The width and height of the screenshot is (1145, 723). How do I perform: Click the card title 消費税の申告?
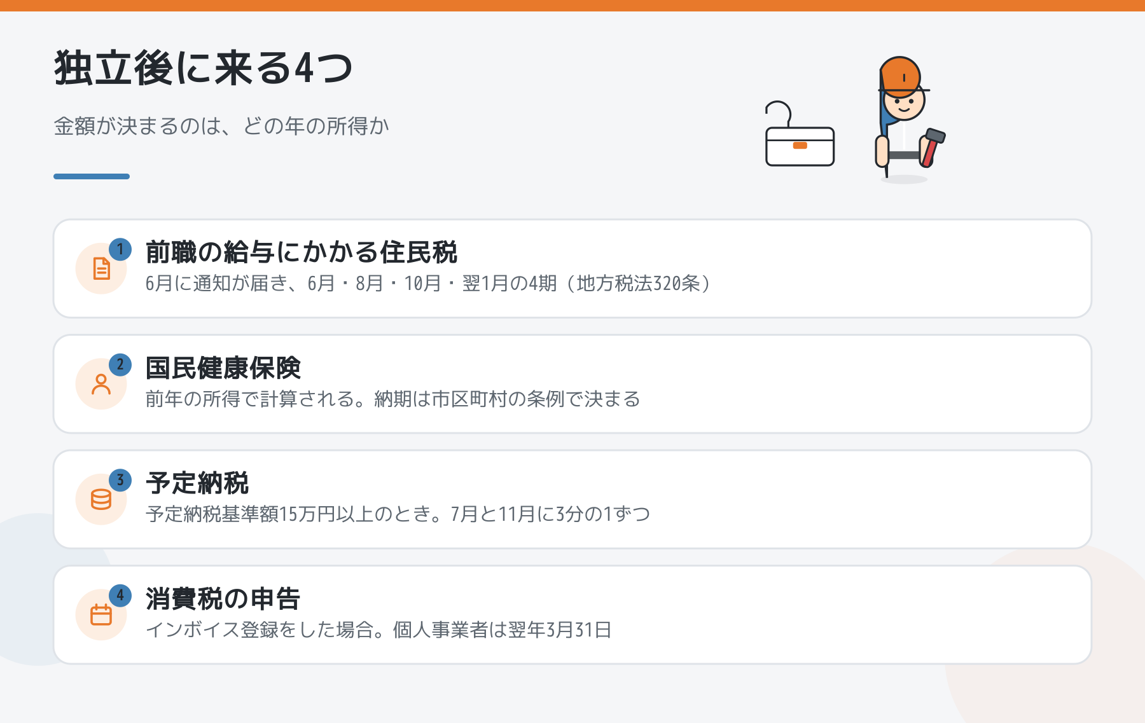click(223, 599)
